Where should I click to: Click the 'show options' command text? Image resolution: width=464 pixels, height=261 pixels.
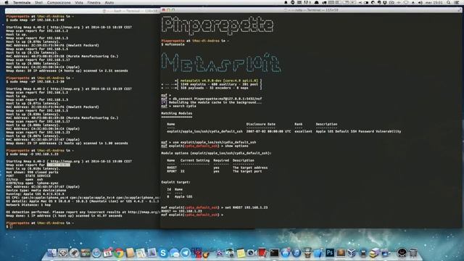pos(236,146)
